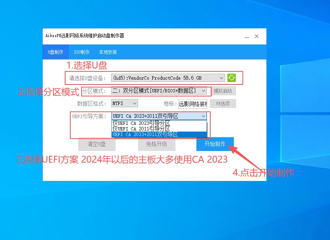Screen dimensions: 330x240
Task: Open the U盘设备 device dropdown
Action: [168, 78]
